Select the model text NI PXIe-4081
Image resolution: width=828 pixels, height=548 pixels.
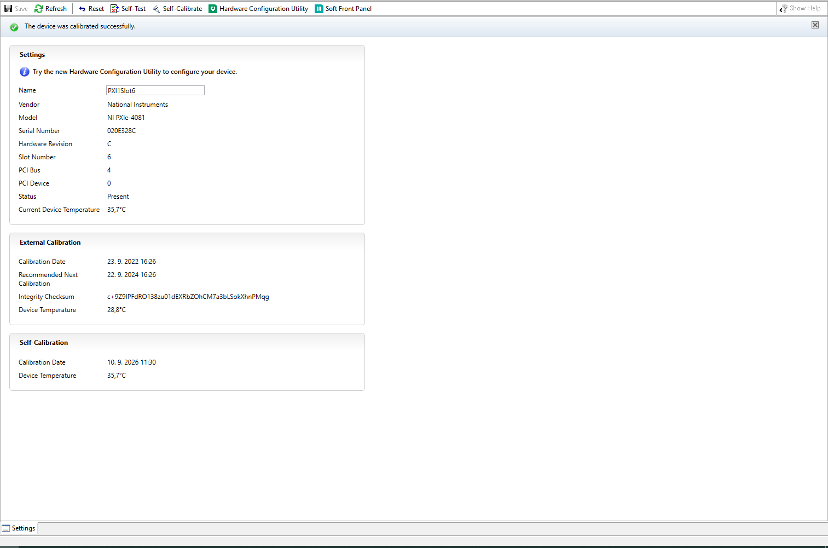(126, 118)
